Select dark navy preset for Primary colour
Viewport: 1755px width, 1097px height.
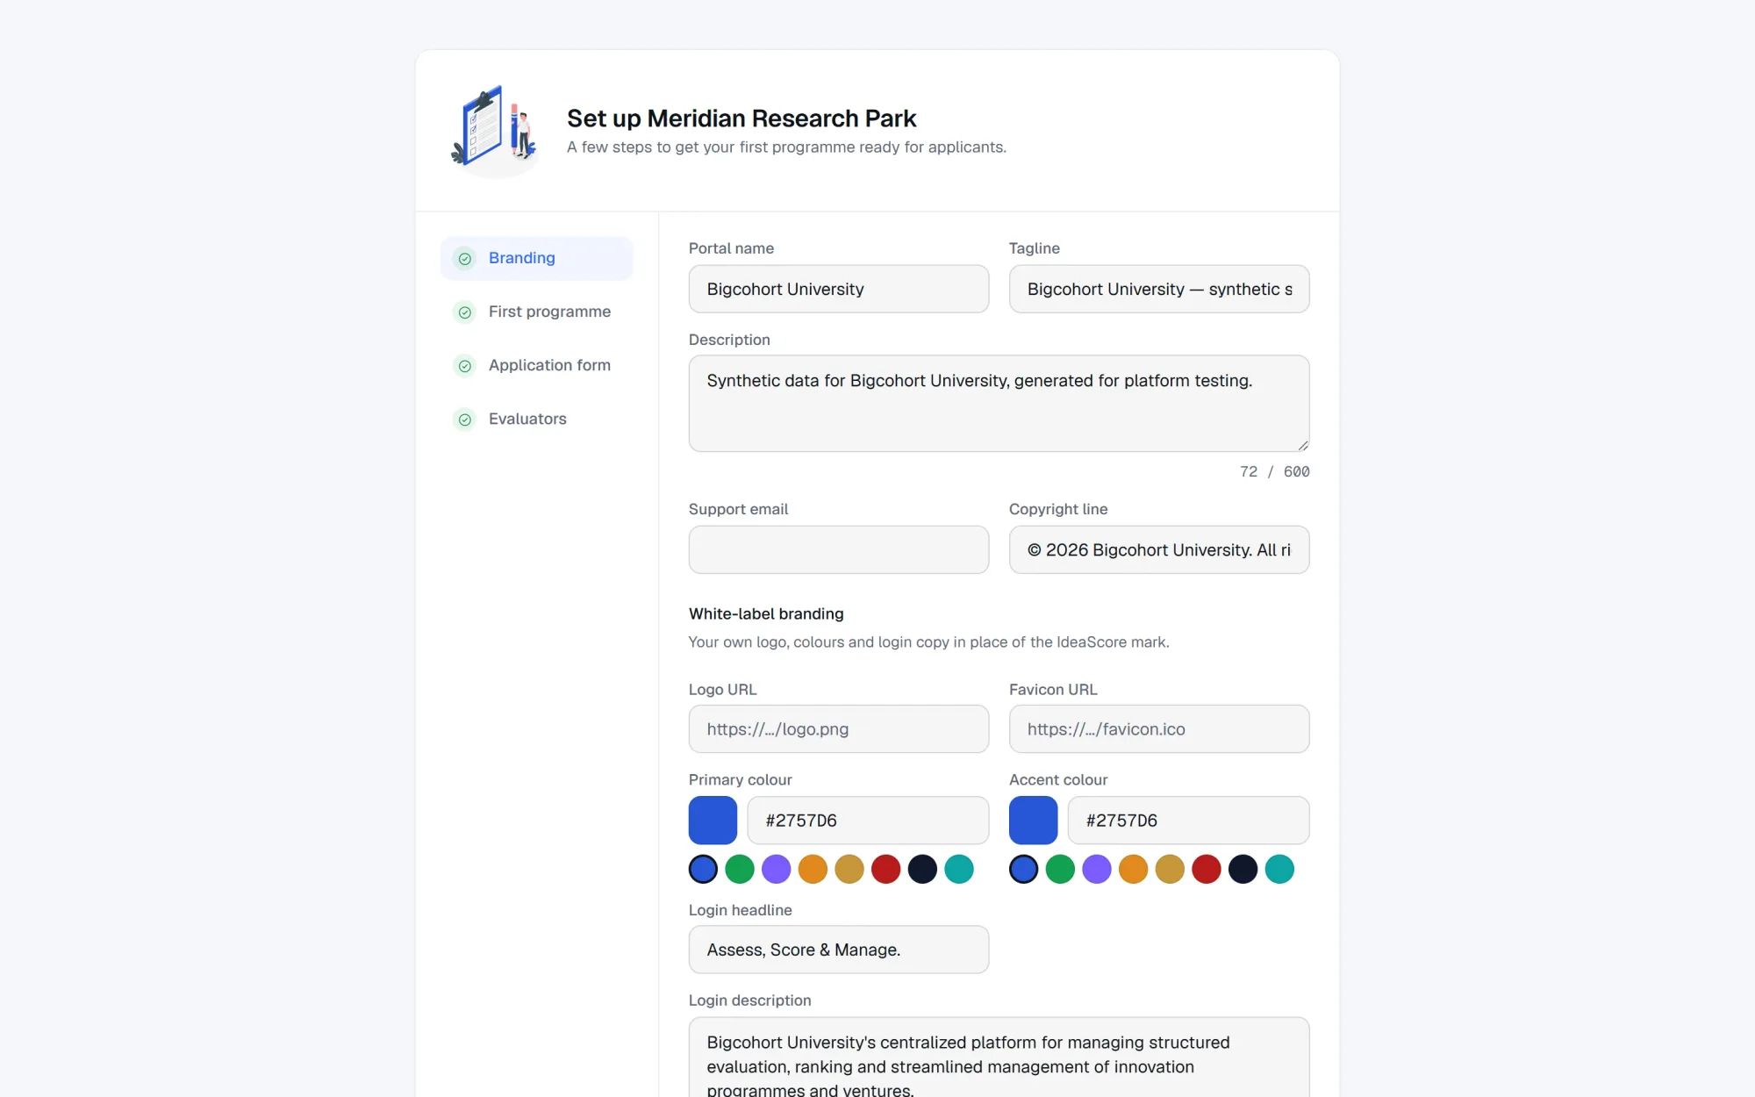point(922,869)
